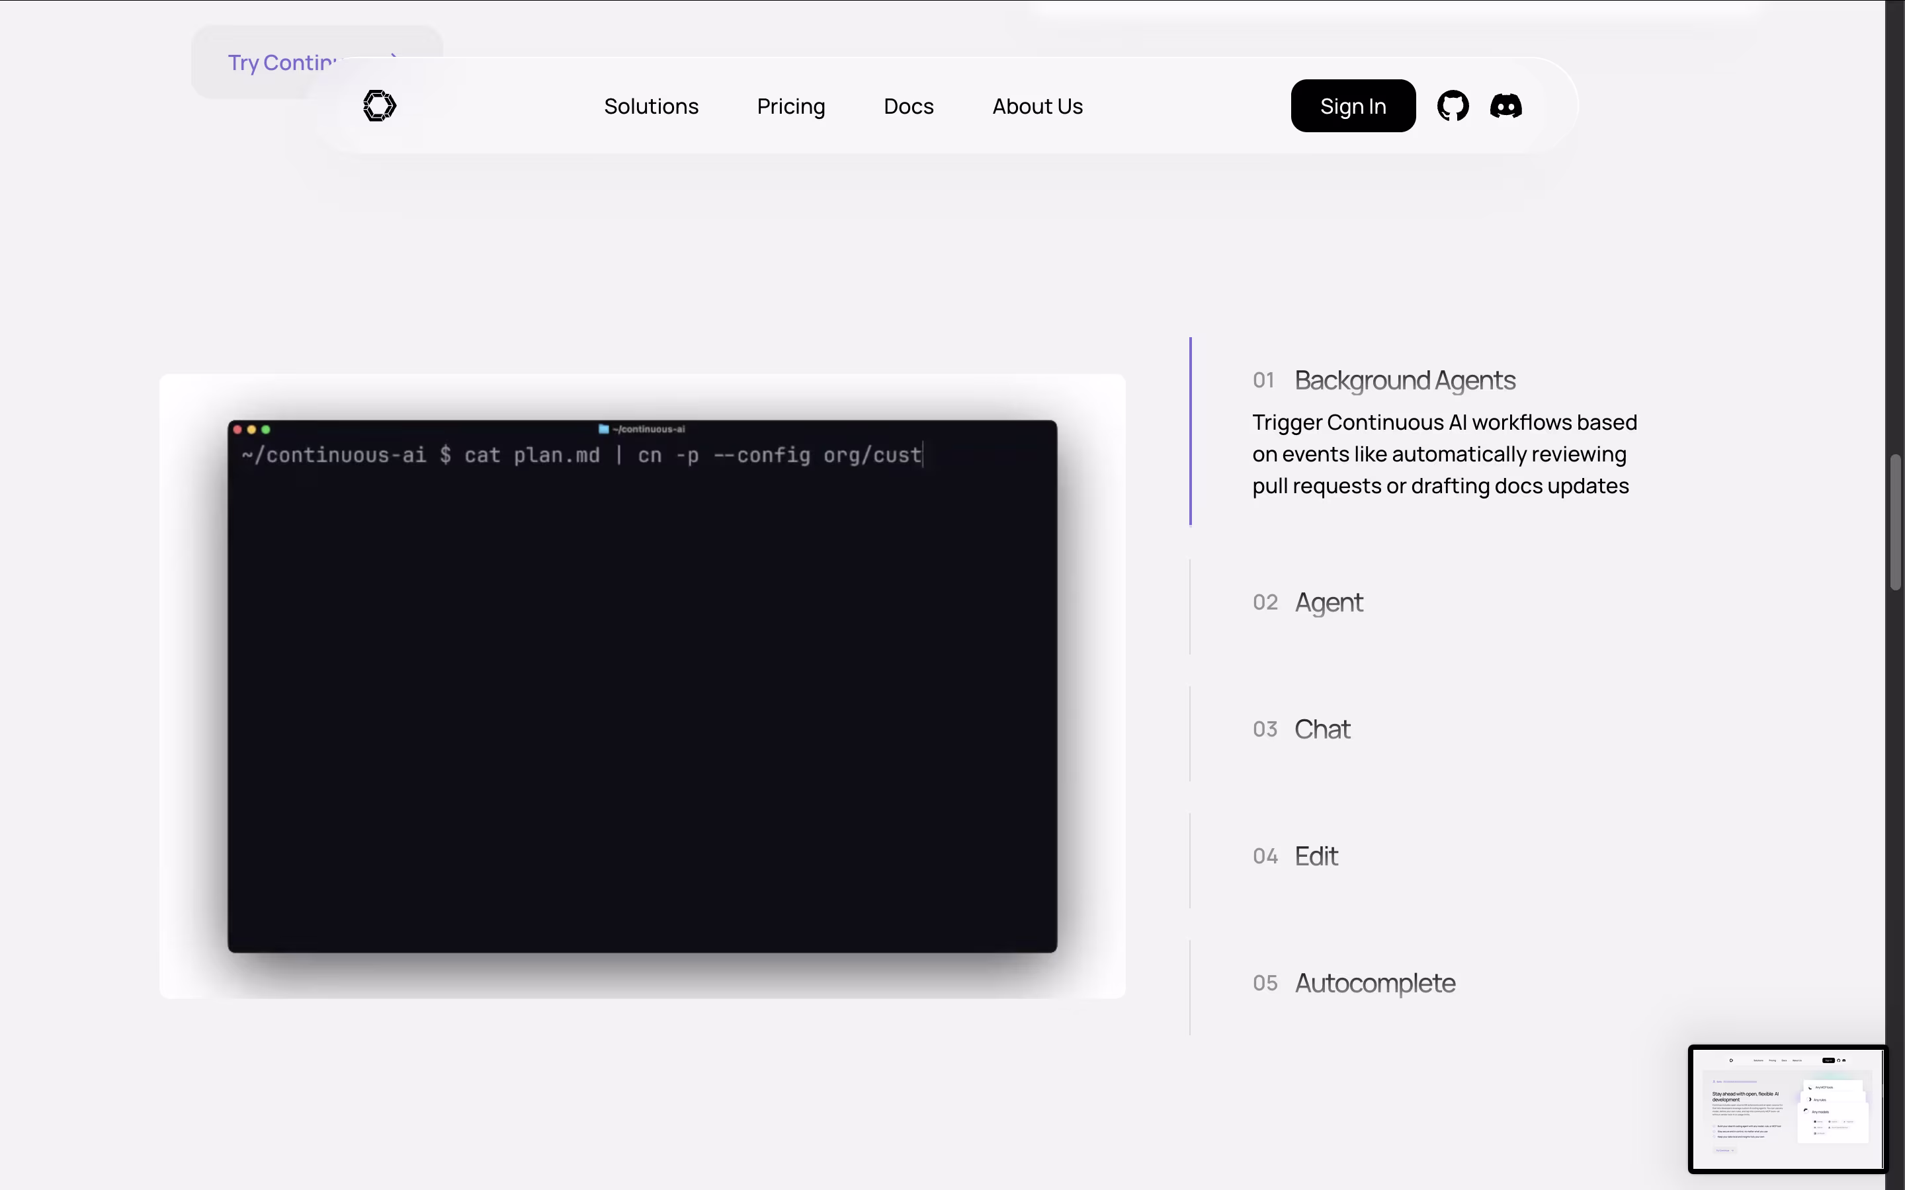This screenshot has width=1905, height=1190.
Task: Open the Docs link
Action: [x=908, y=106]
